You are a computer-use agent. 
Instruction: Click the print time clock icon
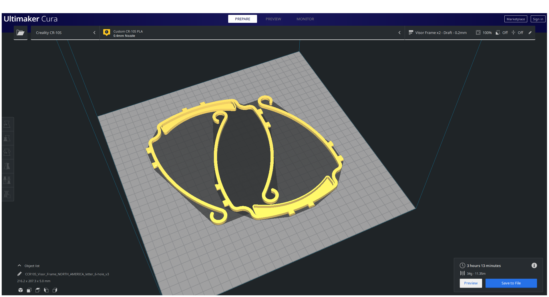(x=462, y=265)
